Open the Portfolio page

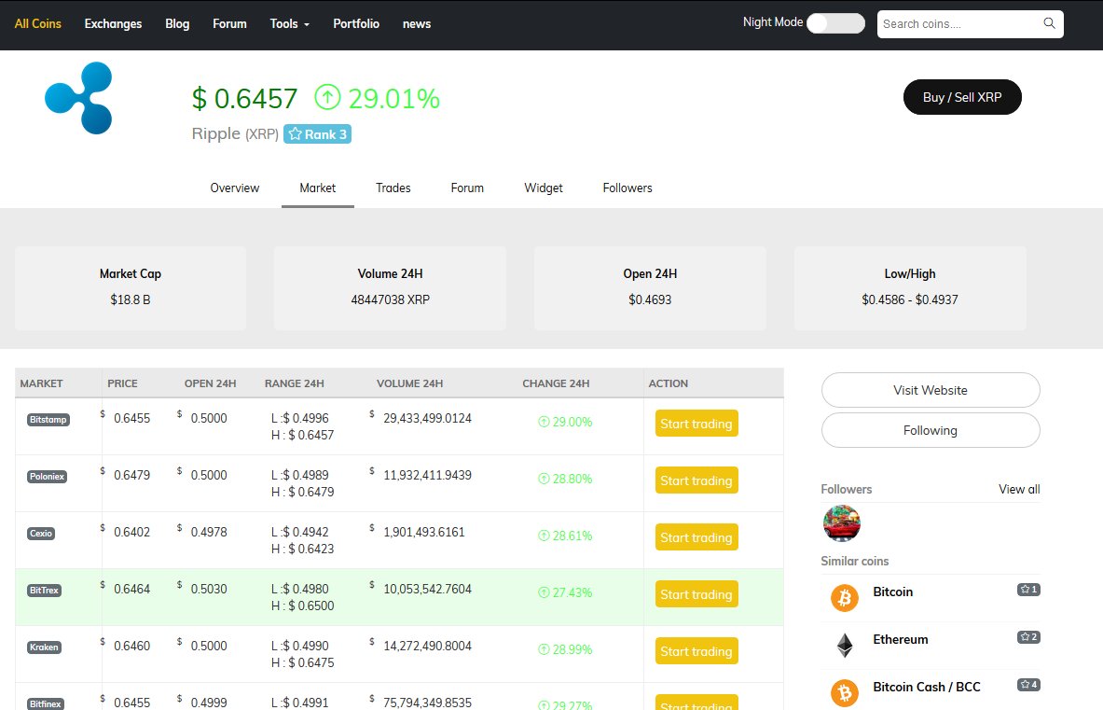pyautogui.click(x=356, y=24)
